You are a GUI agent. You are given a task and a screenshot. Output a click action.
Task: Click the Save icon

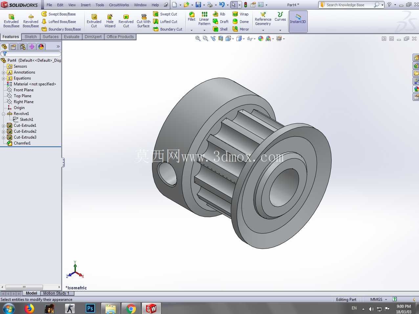pos(198,5)
